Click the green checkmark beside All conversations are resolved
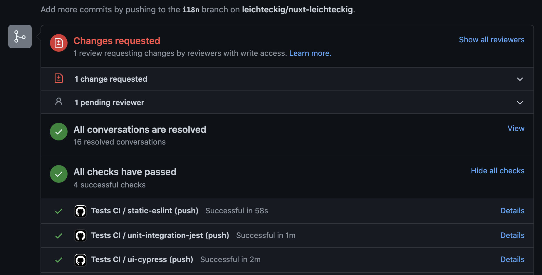This screenshot has width=542, height=275. tap(59, 132)
